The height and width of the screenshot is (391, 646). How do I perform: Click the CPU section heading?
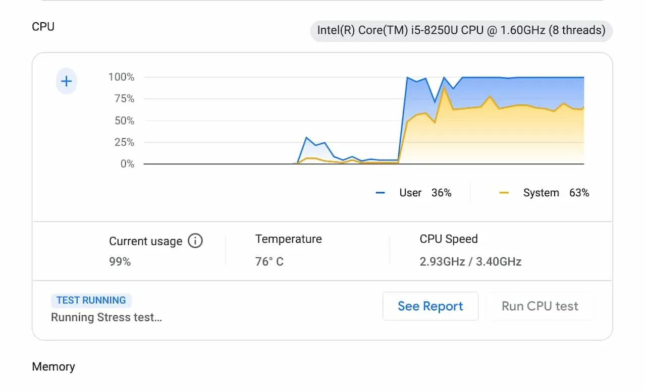[43, 27]
